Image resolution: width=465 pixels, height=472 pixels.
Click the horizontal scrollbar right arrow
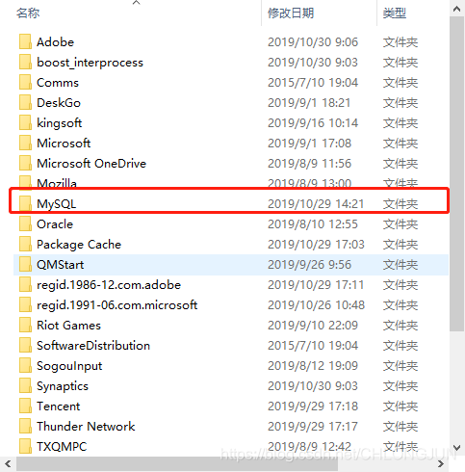pos(441,464)
